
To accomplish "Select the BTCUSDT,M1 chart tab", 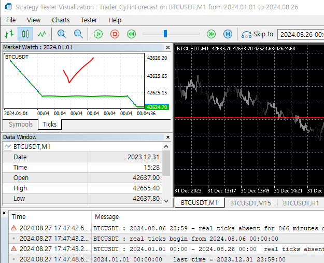I will (200, 203).
